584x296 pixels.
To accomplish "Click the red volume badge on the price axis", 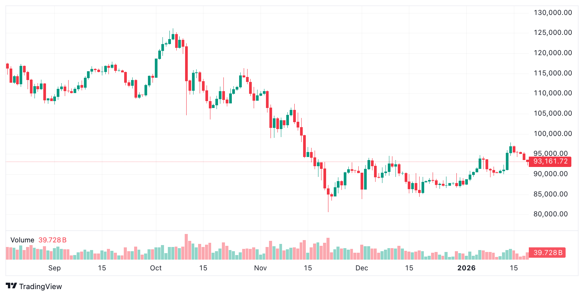I will click(547, 253).
